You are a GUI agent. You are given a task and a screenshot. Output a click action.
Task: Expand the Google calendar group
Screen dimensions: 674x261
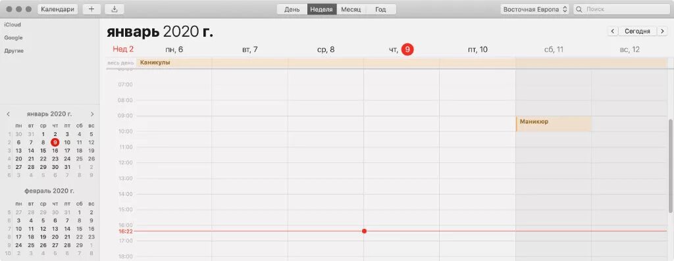point(13,37)
